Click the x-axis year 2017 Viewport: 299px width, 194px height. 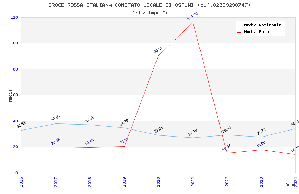56,182
